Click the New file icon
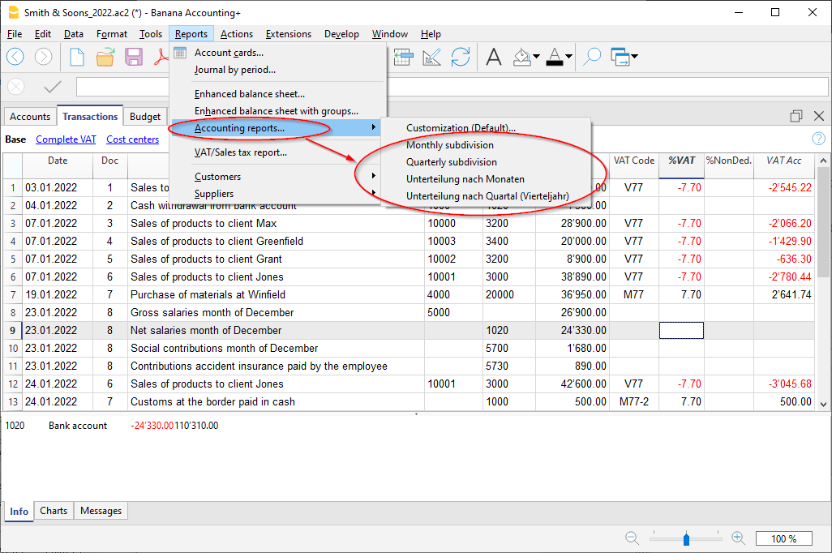This screenshot has height=553, width=832. (77, 57)
